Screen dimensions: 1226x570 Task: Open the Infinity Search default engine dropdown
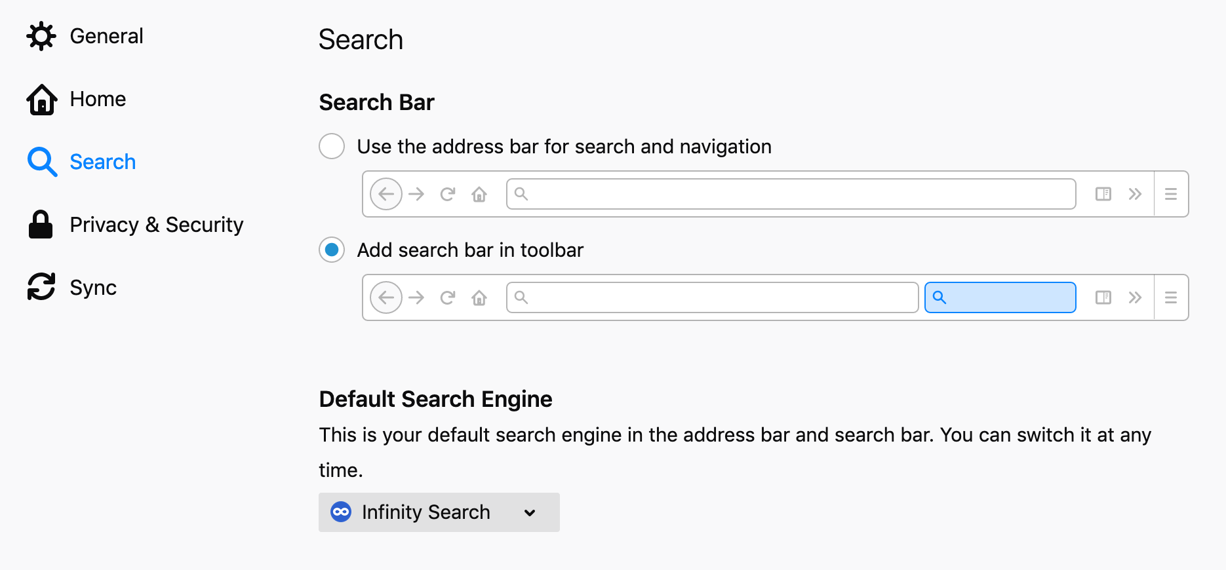click(x=438, y=512)
